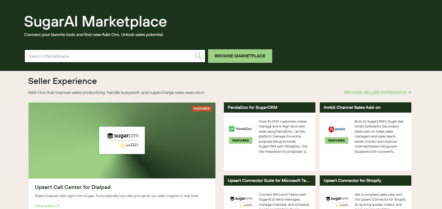Open the Ambit Channel Sales Add-on header
Image resolution: width=442 pixels, height=209 pixels.
365,107
